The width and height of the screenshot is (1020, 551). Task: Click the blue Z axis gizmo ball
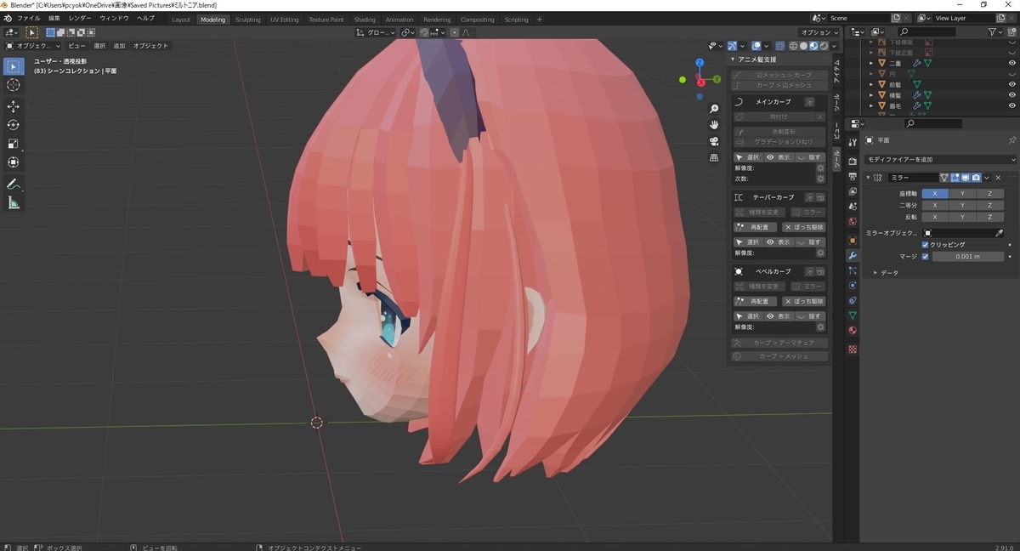click(x=700, y=63)
